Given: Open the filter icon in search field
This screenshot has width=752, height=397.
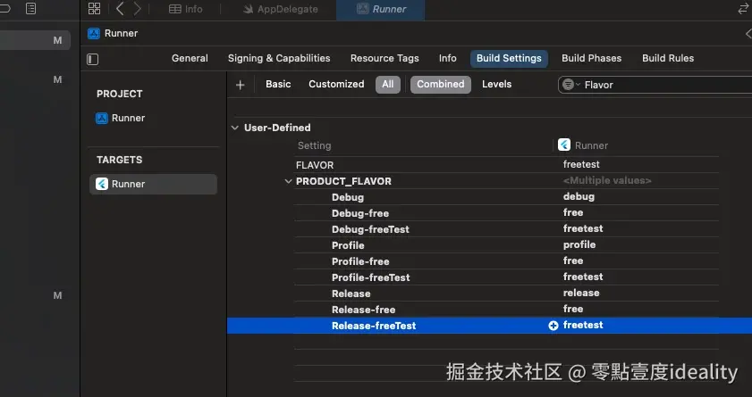Looking at the screenshot, I should click(570, 85).
